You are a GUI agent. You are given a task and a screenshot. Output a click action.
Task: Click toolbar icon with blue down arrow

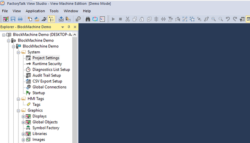(x=61, y=19)
